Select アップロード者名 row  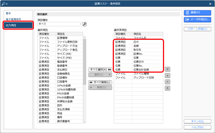tap(60, 50)
